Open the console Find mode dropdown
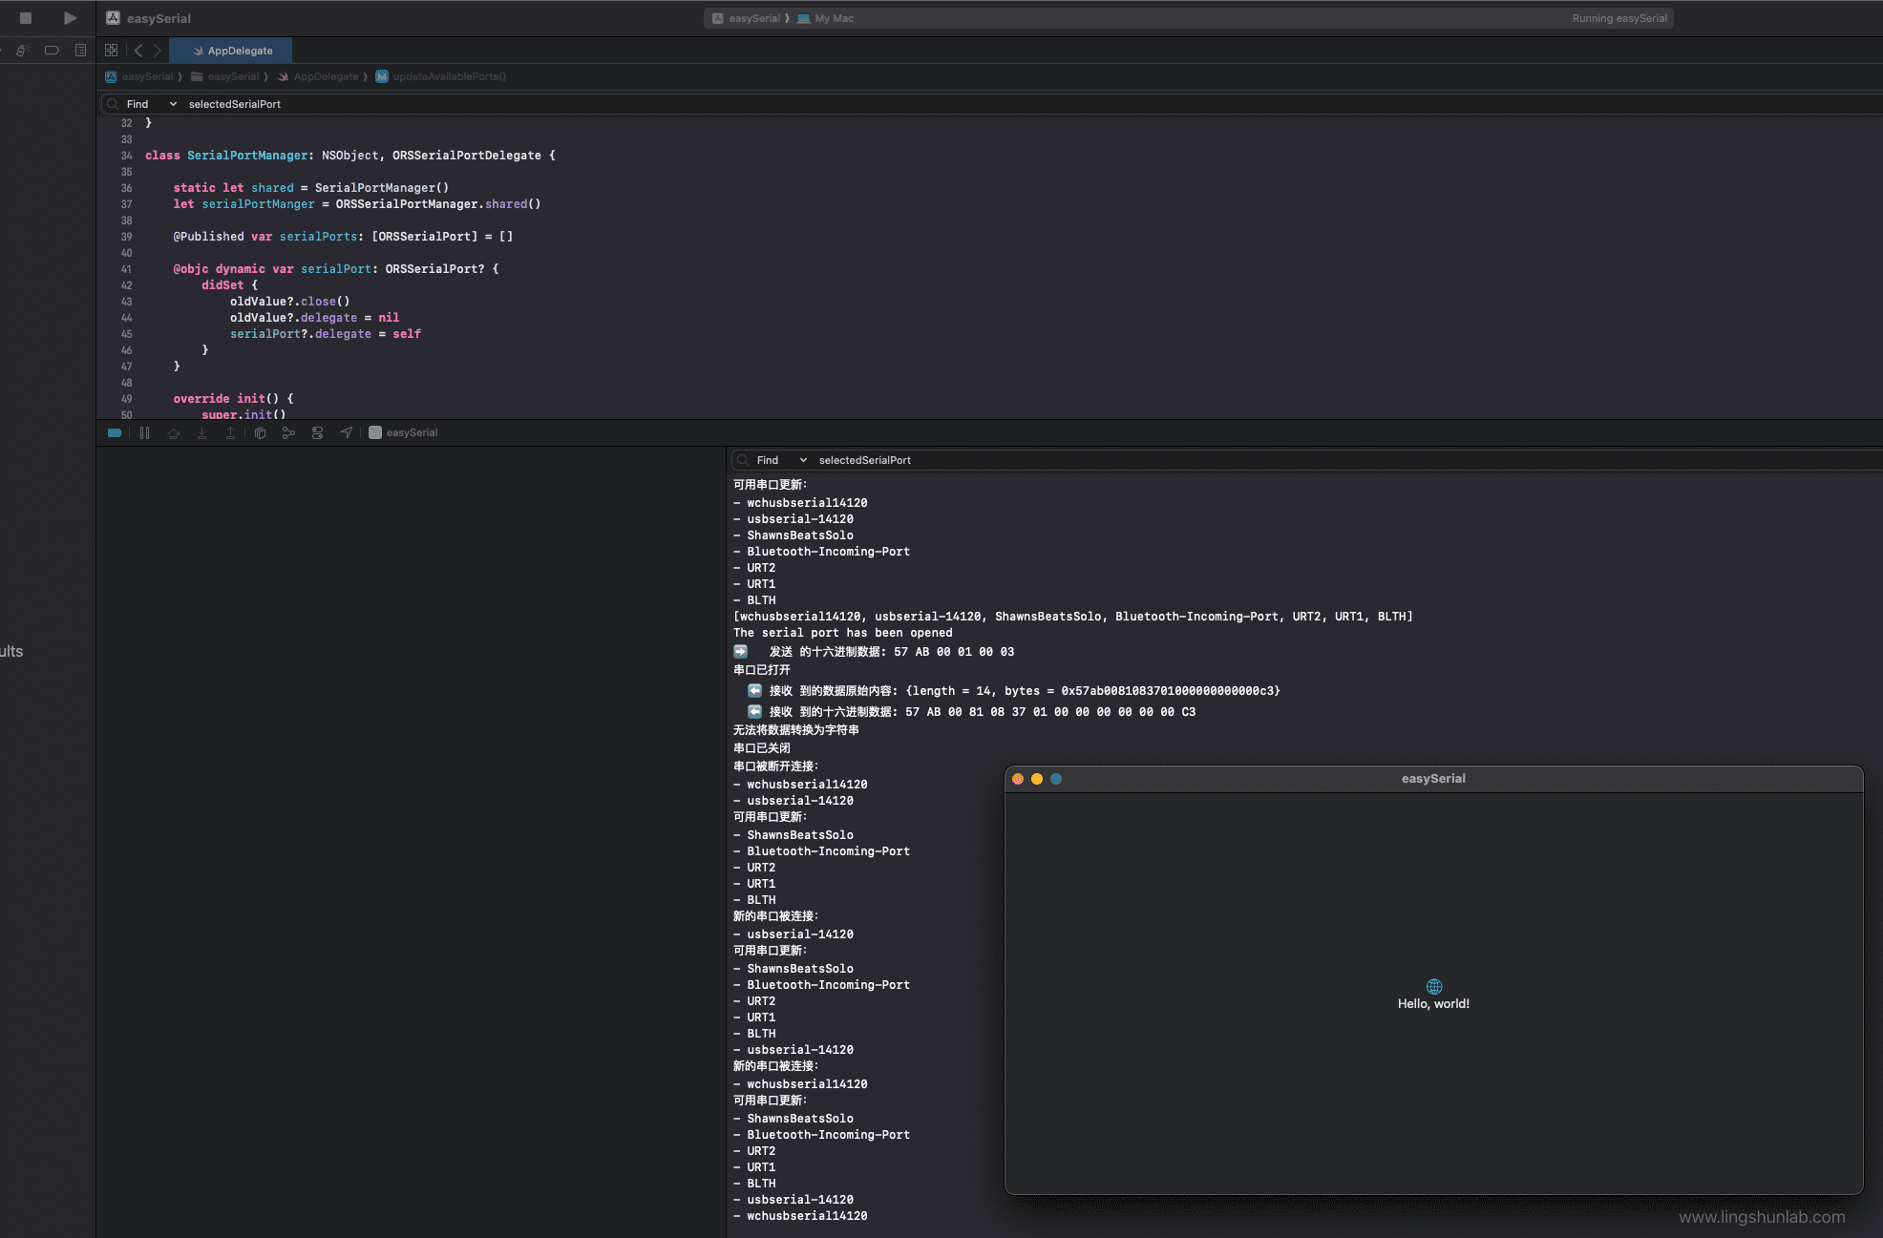This screenshot has width=1883, height=1238. point(782,460)
